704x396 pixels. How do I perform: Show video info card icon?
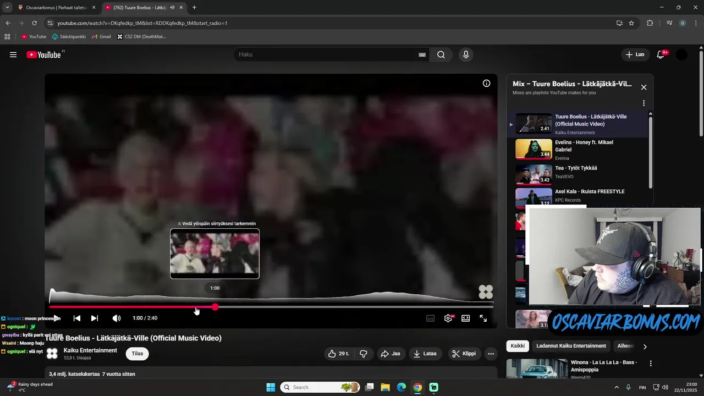[x=486, y=83]
